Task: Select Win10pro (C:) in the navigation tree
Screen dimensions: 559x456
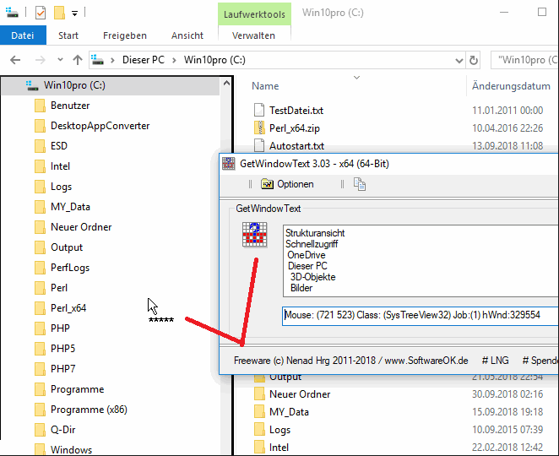Action: click(x=74, y=85)
